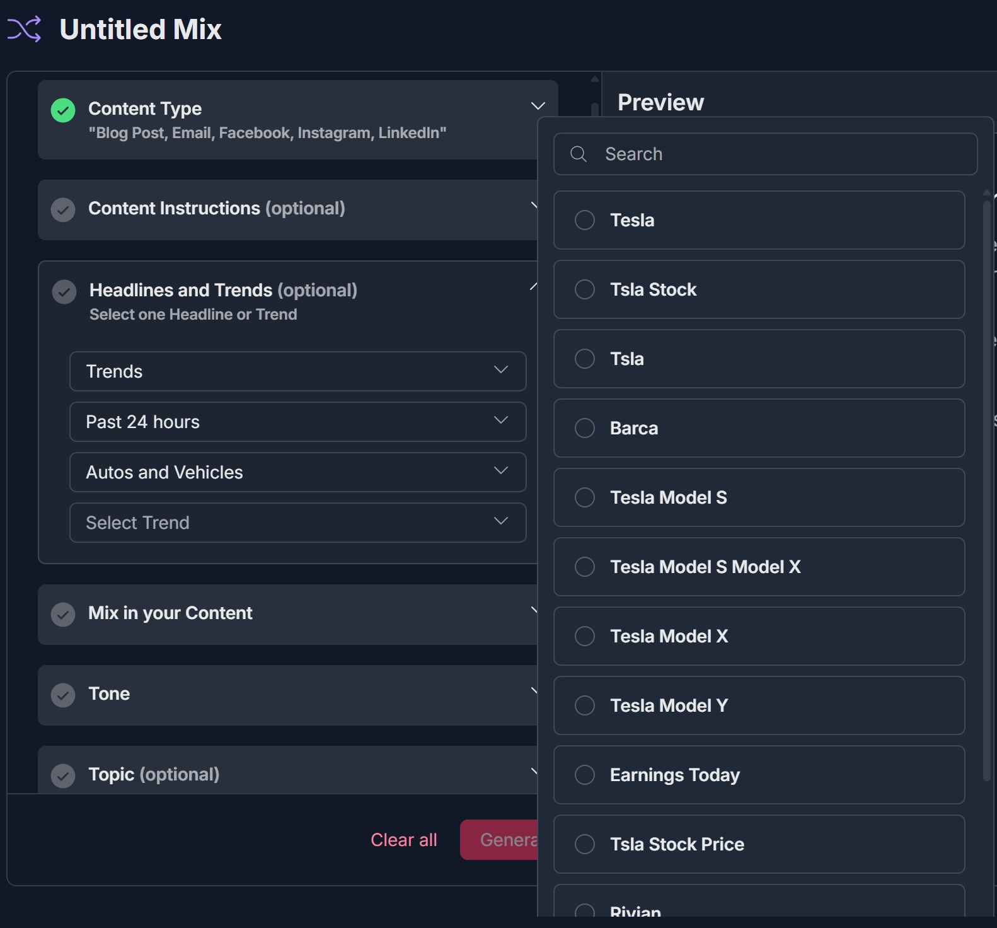The height and width of the screenshot is (928, 997).
Task: Open the Autos and Vehicles category dropdown
Action: click(298, 472)
